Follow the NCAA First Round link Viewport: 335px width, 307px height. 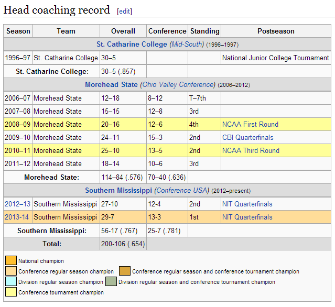[x=250, y=125]
